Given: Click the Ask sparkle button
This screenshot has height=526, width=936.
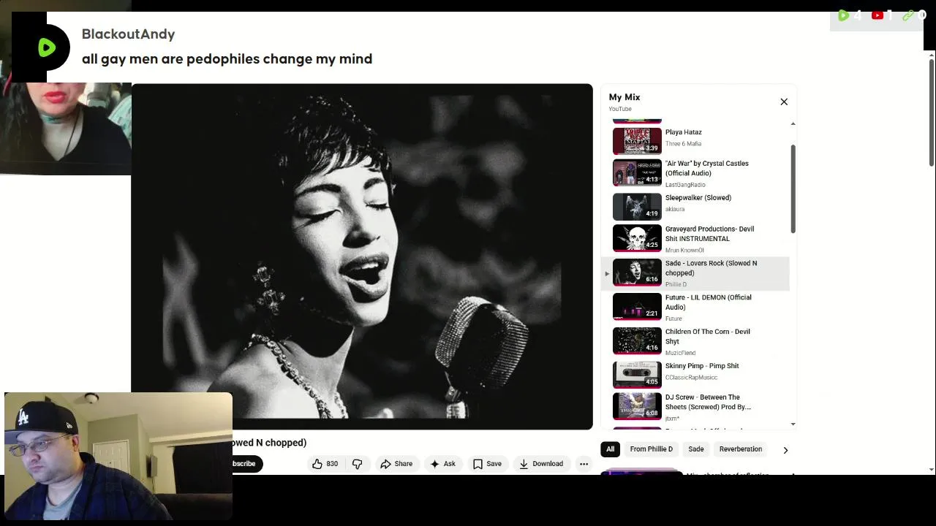Looking at the screenshot, I should [x=442, y=464].
